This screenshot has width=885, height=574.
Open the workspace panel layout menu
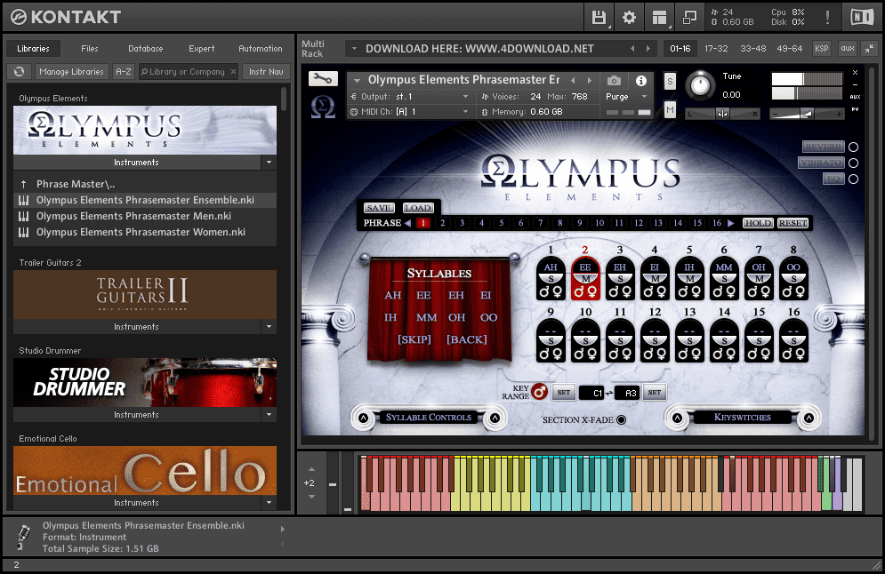(x=659, y=18)
